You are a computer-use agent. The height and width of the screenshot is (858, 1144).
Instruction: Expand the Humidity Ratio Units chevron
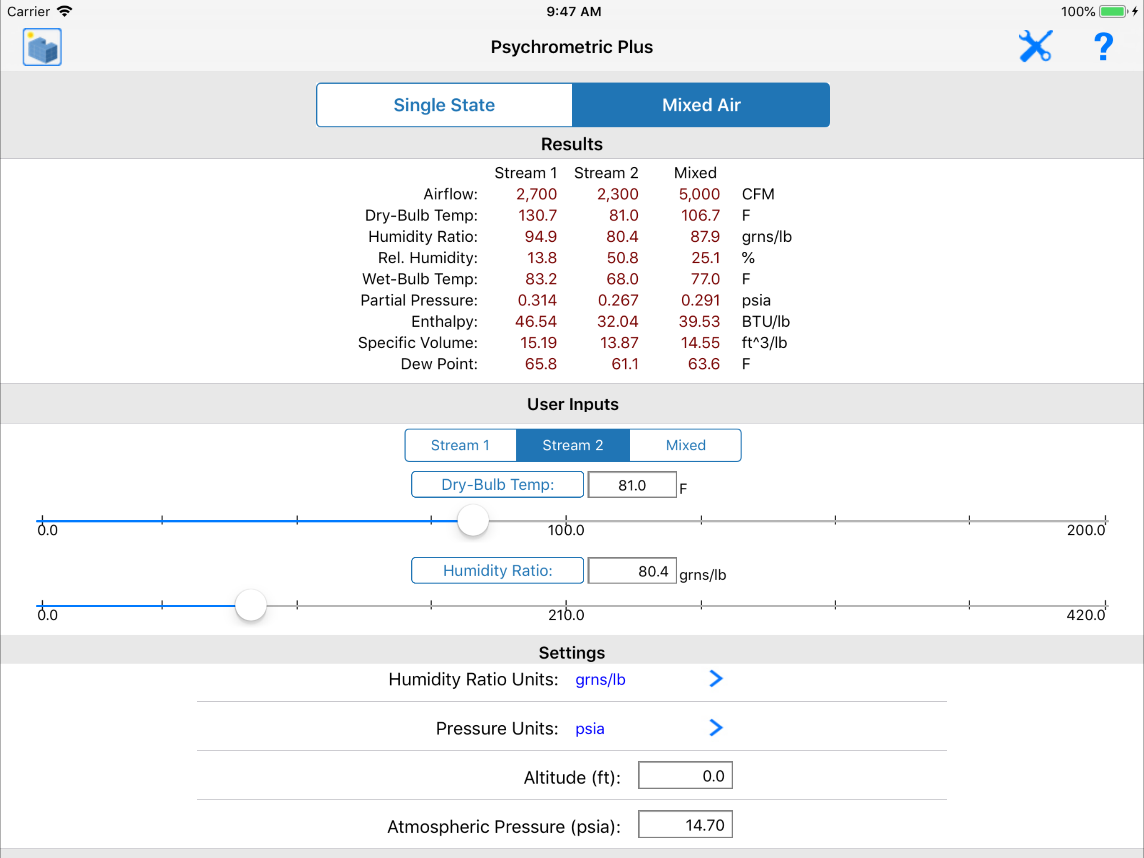click(x=716, y=678)
